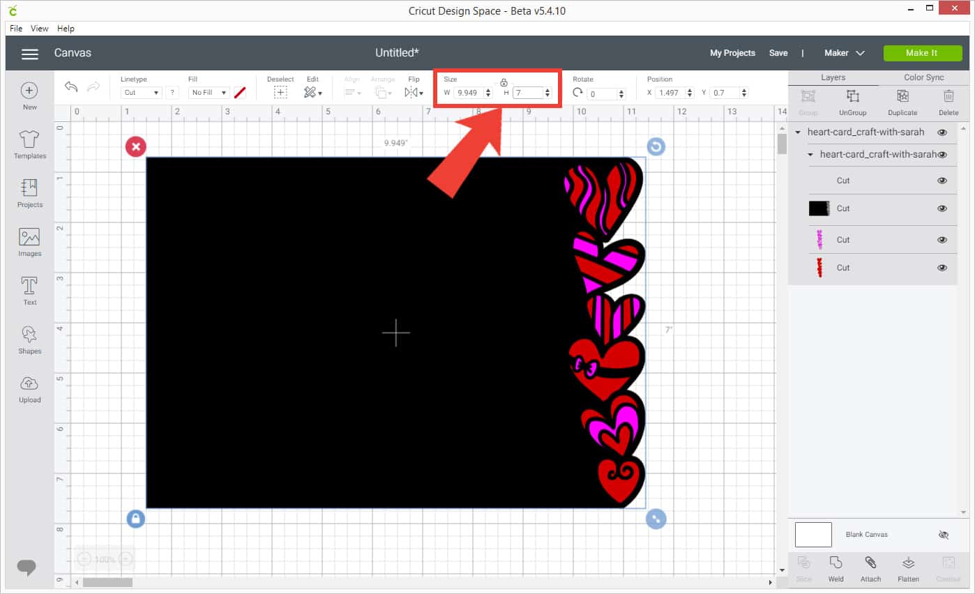Click the X position stepper arrows
Image resolution: width=975 pixels, height=594 pixels.
tap(690, 93)
